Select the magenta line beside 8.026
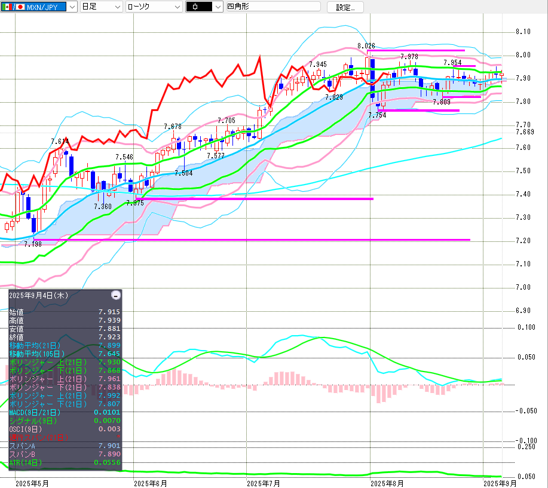The height and width of the screenshot is (488, 548). [x=416, y=50]
